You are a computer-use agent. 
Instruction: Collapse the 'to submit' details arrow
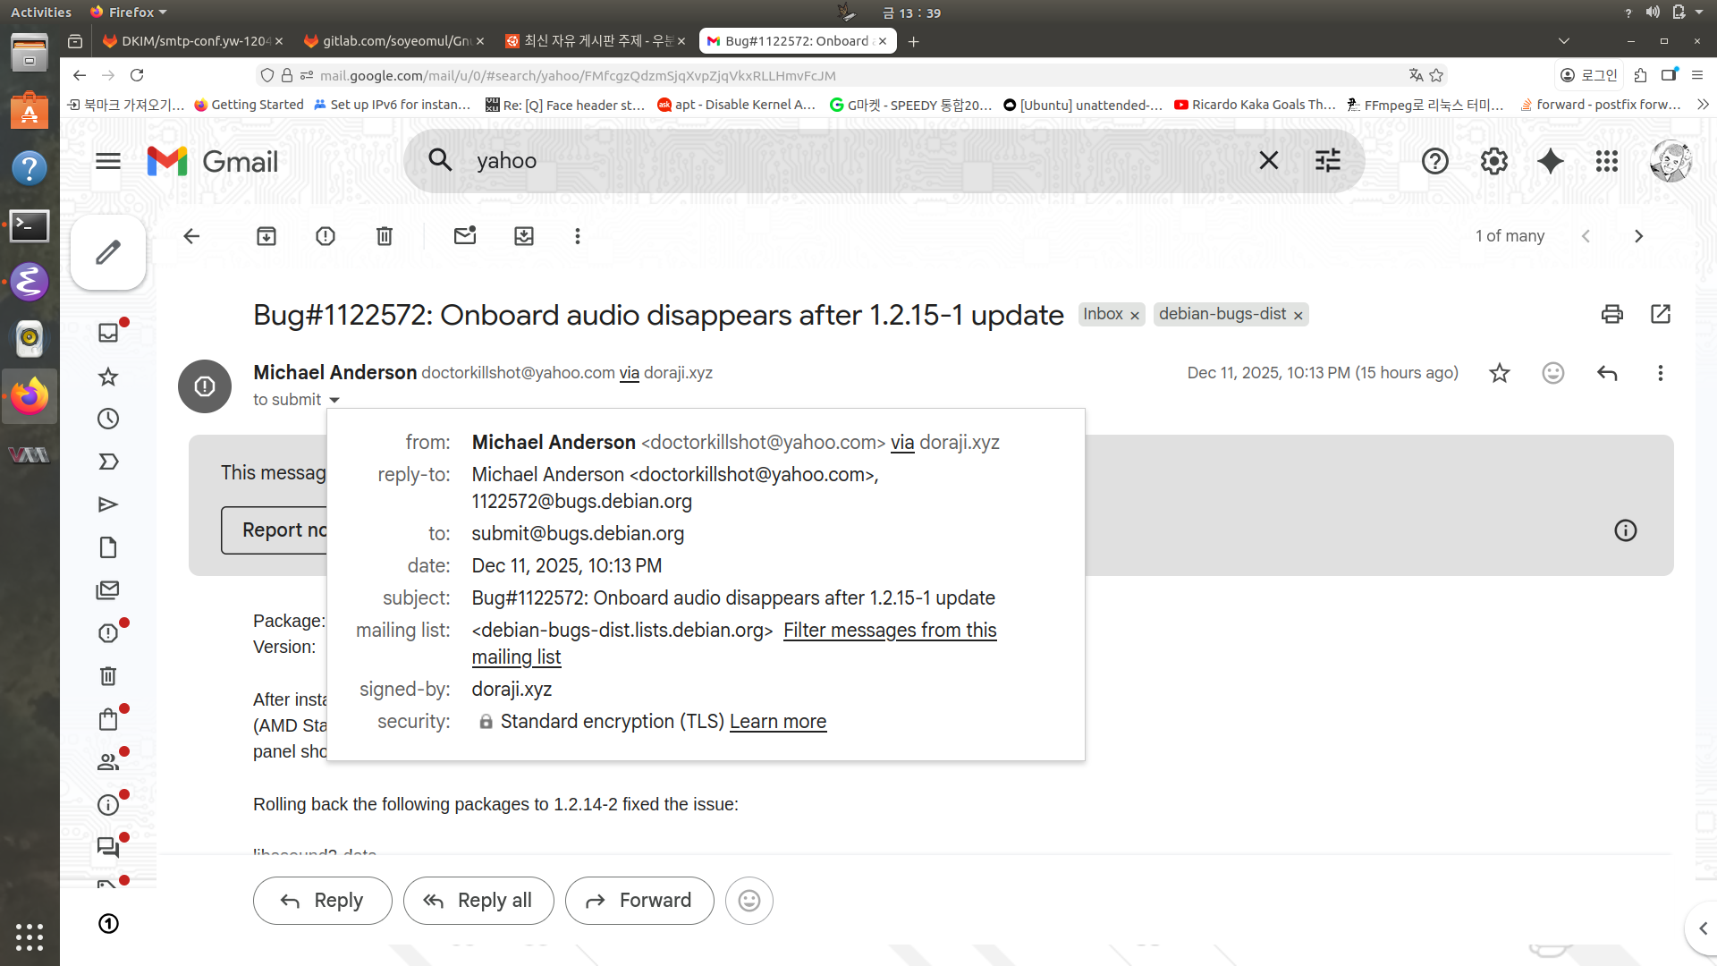tap(334, 400)
